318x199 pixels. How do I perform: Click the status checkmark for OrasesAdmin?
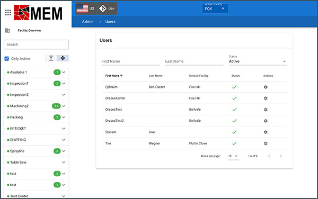pyautogui.click(x=234, y=98)
